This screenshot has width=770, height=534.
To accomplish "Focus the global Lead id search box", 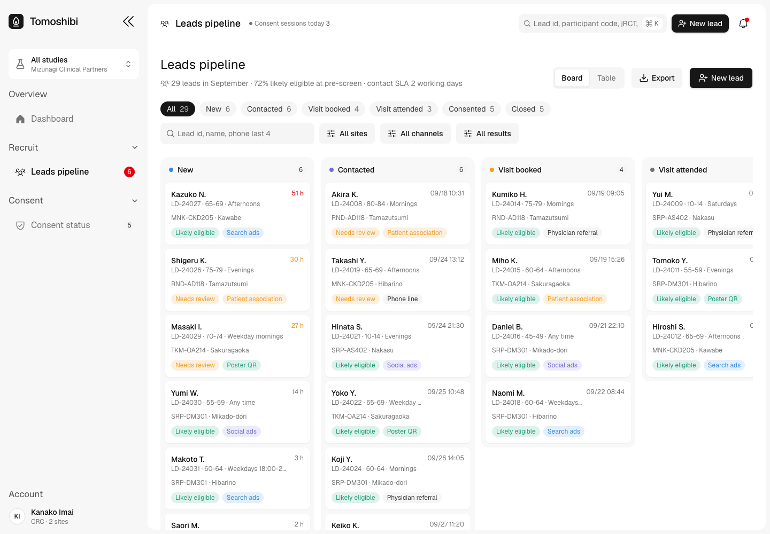I will (x=592, y=23).
